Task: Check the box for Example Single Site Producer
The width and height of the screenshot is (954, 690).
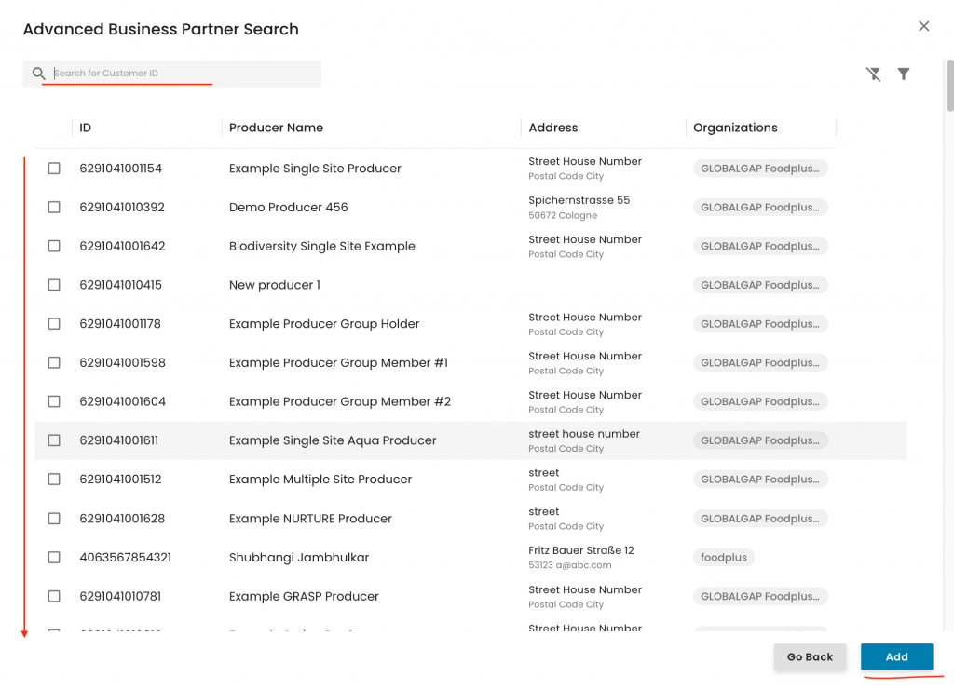Action: click(54, 169)
